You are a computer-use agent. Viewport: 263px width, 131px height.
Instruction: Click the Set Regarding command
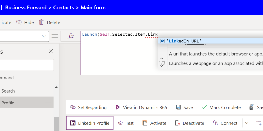coord(88,107)
